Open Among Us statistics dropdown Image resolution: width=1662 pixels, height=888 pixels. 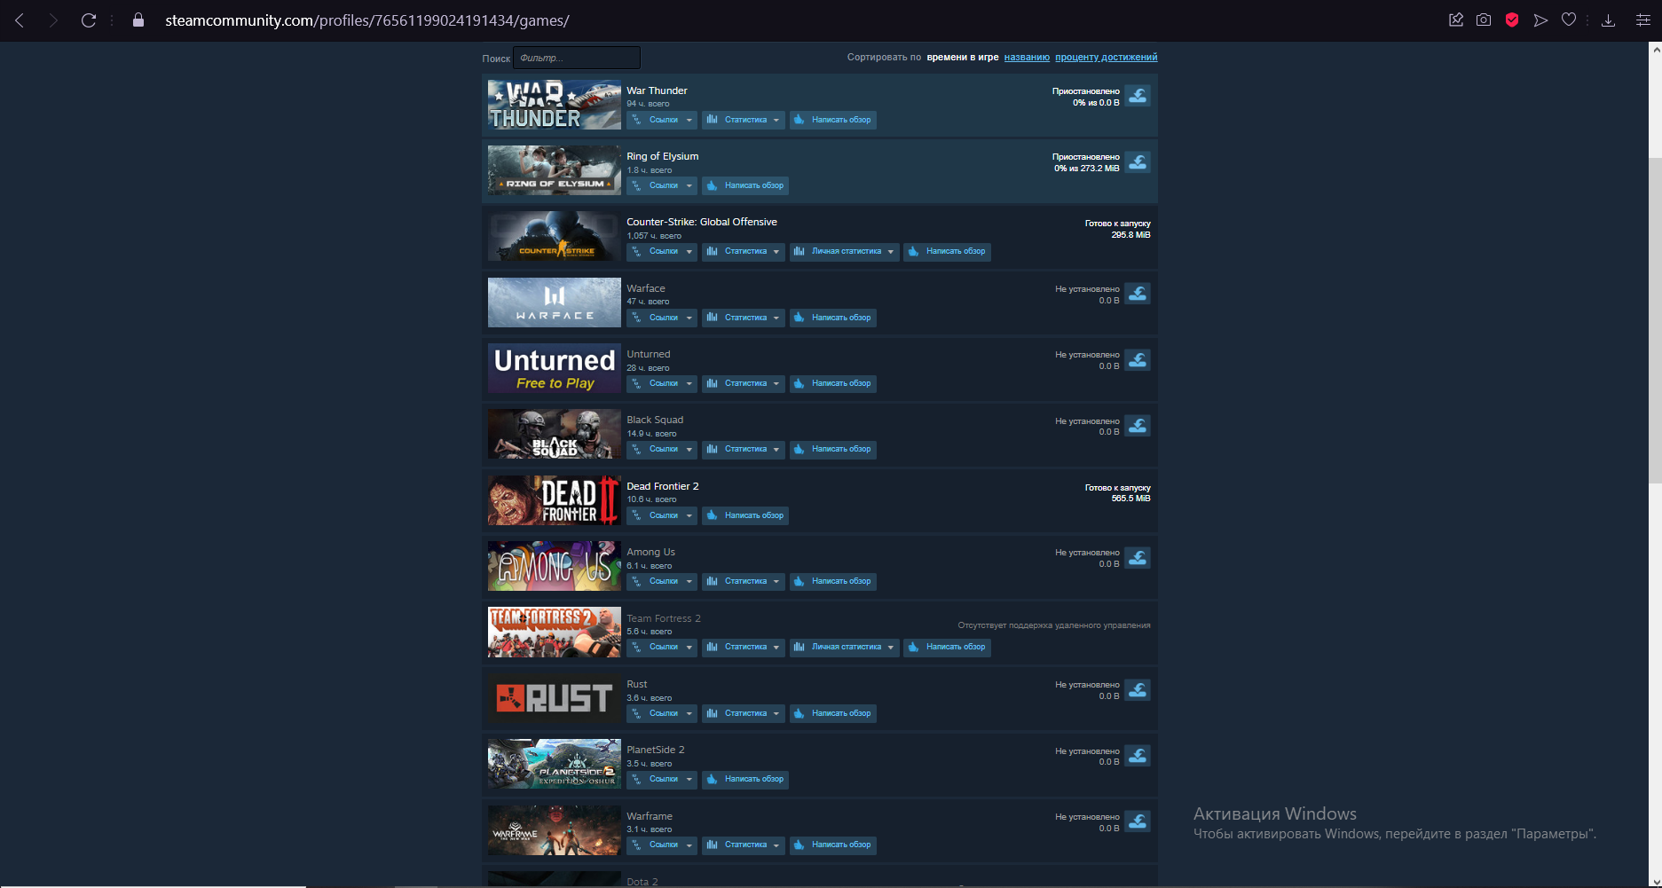(744, 581)
